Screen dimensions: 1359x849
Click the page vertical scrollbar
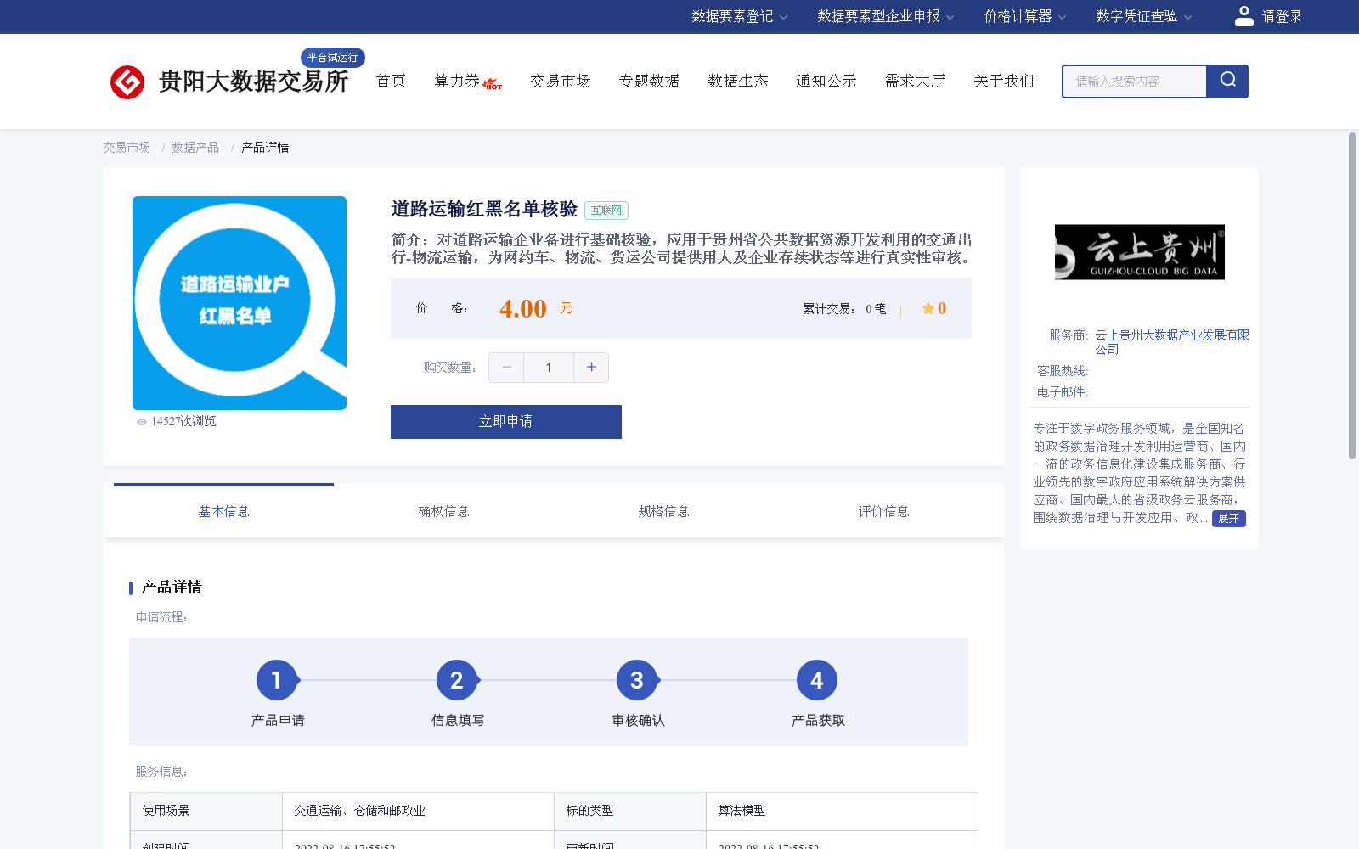click(1352, 295)
